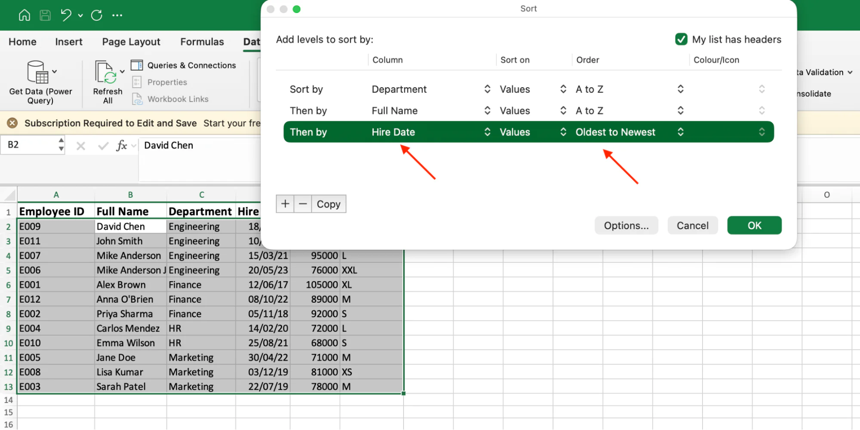Click cell containing E010

coord(56,343)
